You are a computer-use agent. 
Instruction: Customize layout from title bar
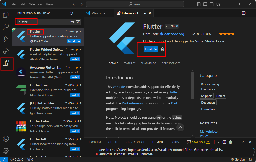point(218,4)
